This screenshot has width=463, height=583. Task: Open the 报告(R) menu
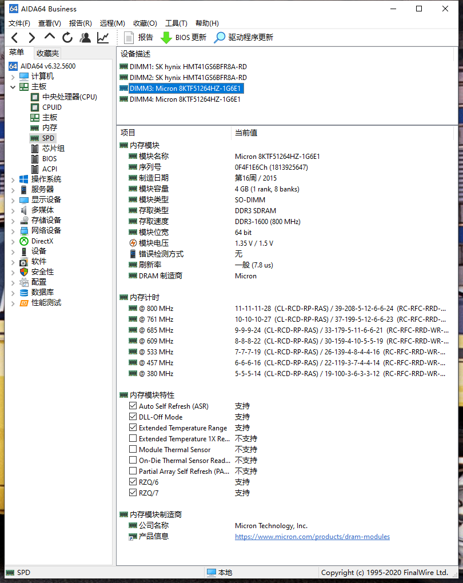[x=81, y=23]
